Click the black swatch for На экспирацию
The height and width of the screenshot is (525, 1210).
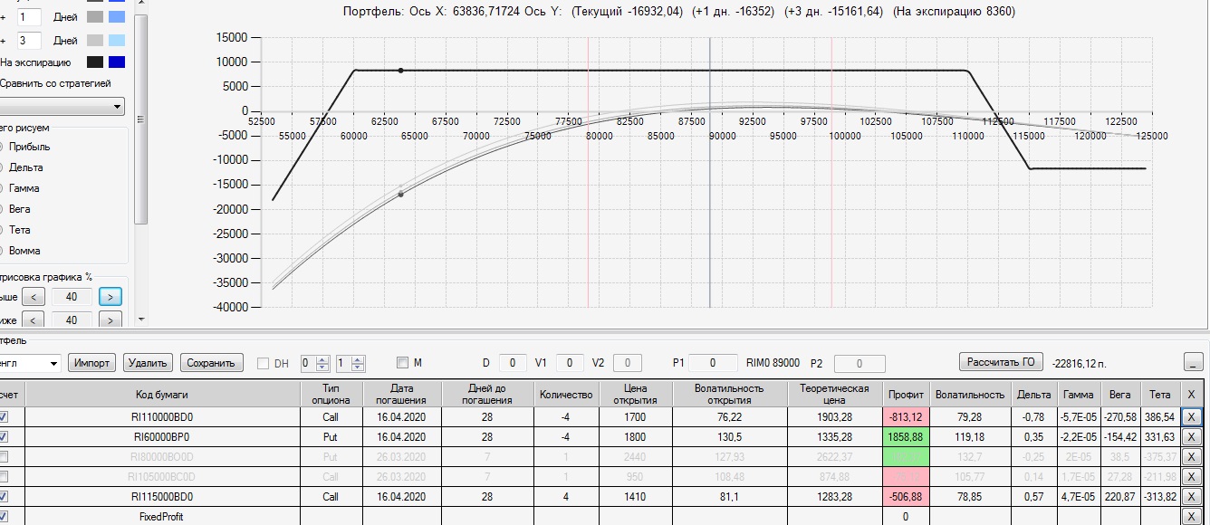(x=95, y=62)
